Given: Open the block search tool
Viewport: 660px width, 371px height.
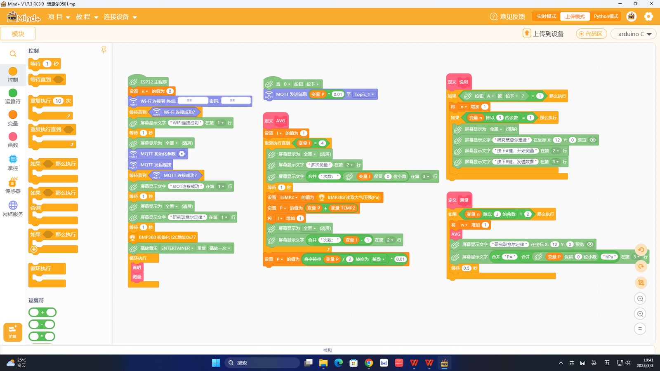Looking at the screenshot, I should click(x=13, y=54).
